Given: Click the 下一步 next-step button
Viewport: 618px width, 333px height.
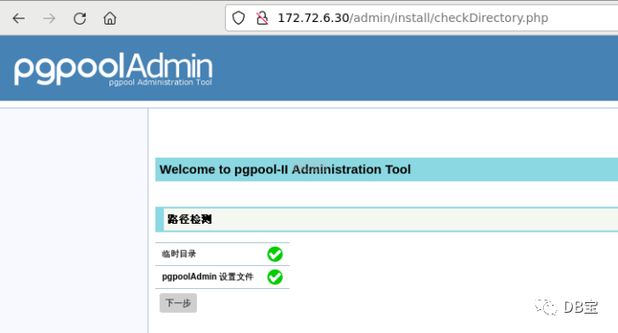Looking at the screenshot, I should (x=178, y=303).
